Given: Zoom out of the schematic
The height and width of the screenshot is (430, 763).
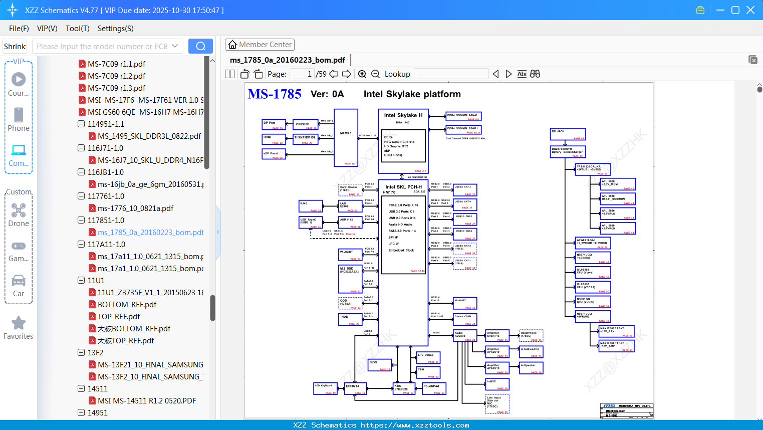Looking at the screenshot, I should 375,74.
